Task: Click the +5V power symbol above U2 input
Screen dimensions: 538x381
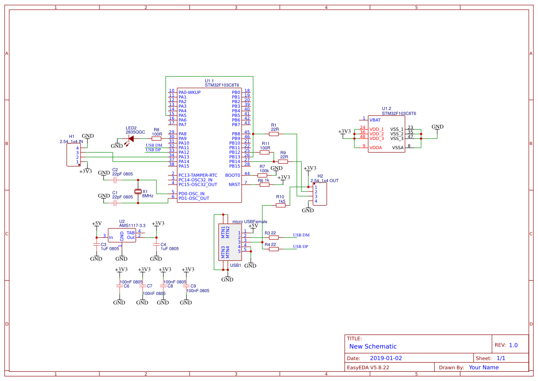Action: click(x=97, y=225)
